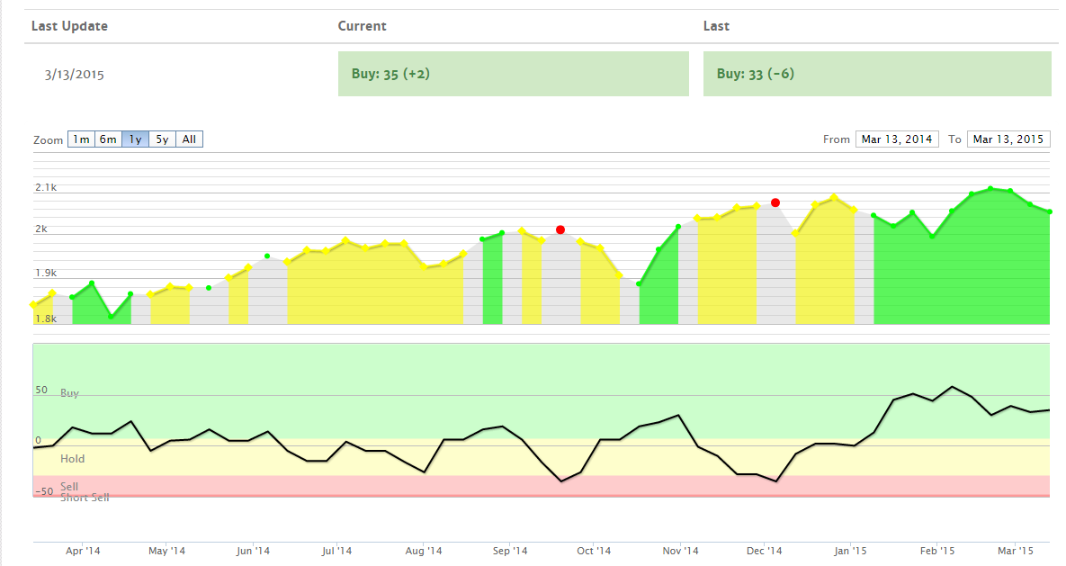This screenshot has width=1066, height=566.
Task: Edit the From date field Mar 13, 2014
Action: click(x=897, y=139)
